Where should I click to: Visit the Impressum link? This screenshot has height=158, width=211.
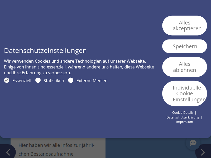[x=184, y=122]
